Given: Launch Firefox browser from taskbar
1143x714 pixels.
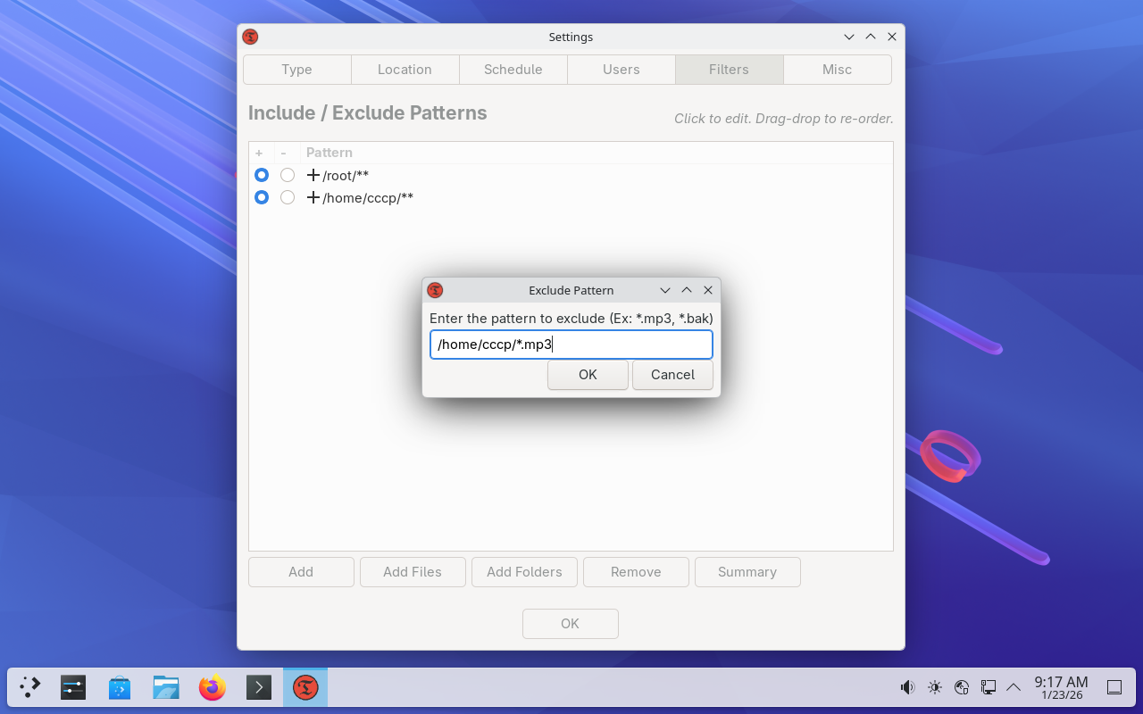Looking at the screenshot, I should (x=213, y=687).
